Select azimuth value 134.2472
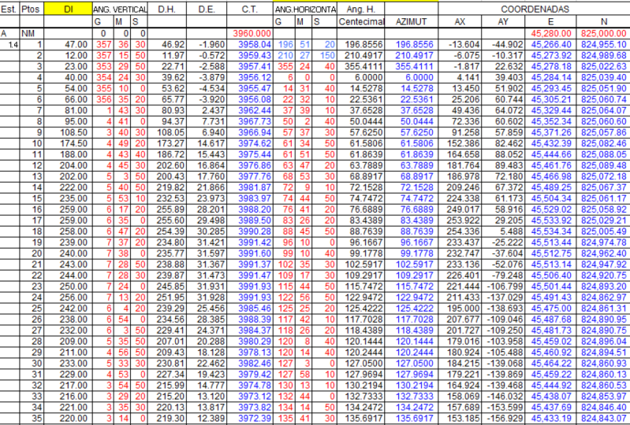The height and width of the screenshot is (425, 630). tap(414, 408)
